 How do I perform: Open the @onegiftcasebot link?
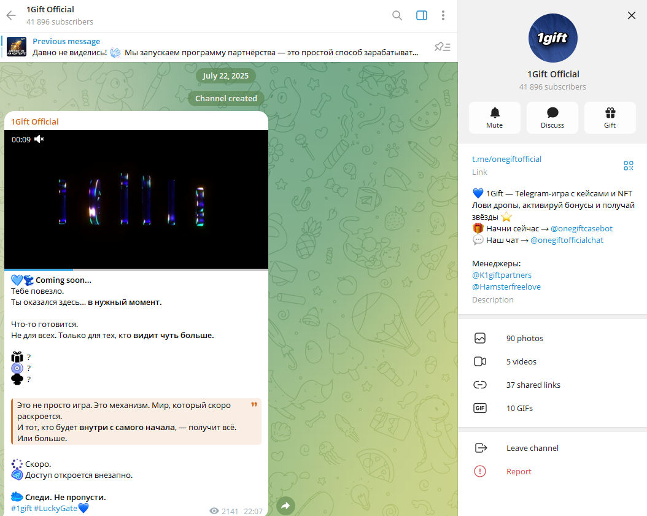pyautogui.click(x=581, y=228)
